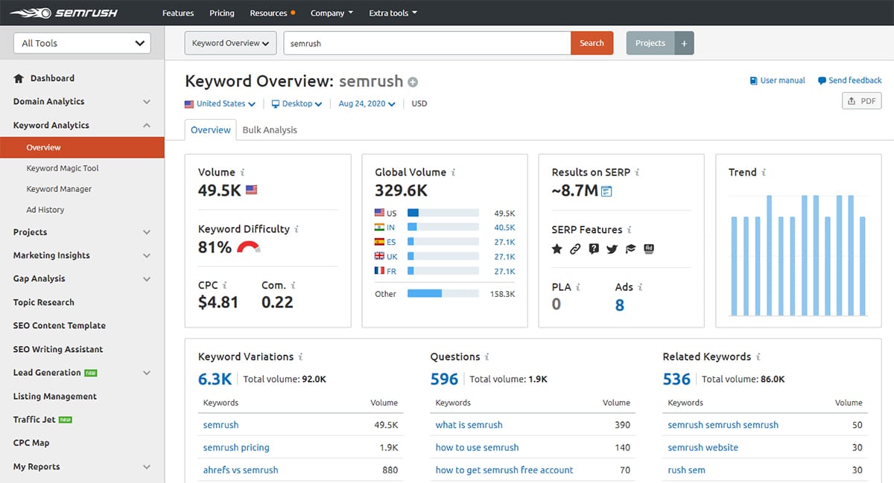Change the Desktop device dropdown
Image resolution: width=894 pixels, height=483 pixels.
[x=297, y=104]
